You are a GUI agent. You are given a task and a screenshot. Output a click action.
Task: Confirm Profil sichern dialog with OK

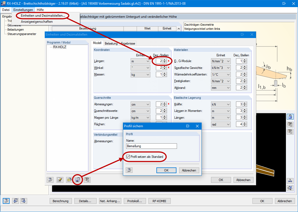(x=166, y=170)
